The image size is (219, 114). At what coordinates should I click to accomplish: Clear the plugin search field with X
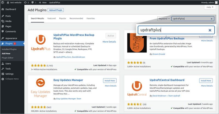point(212,19)
